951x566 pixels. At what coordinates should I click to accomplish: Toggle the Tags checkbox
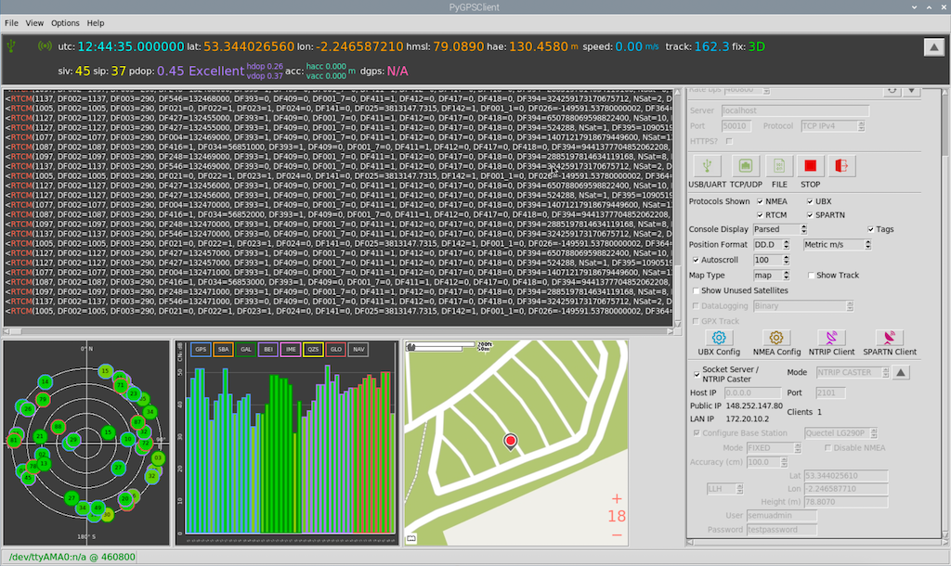click(871, 230)
